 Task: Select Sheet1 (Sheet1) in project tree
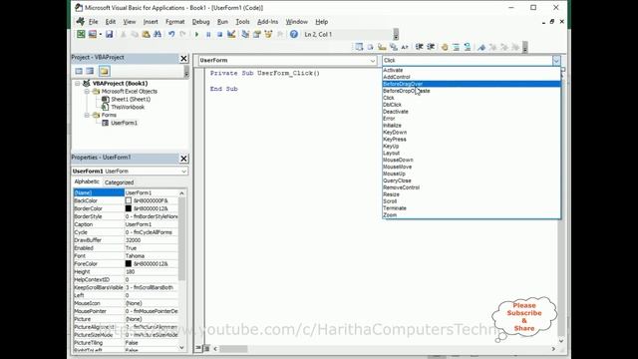click(131, 99)
